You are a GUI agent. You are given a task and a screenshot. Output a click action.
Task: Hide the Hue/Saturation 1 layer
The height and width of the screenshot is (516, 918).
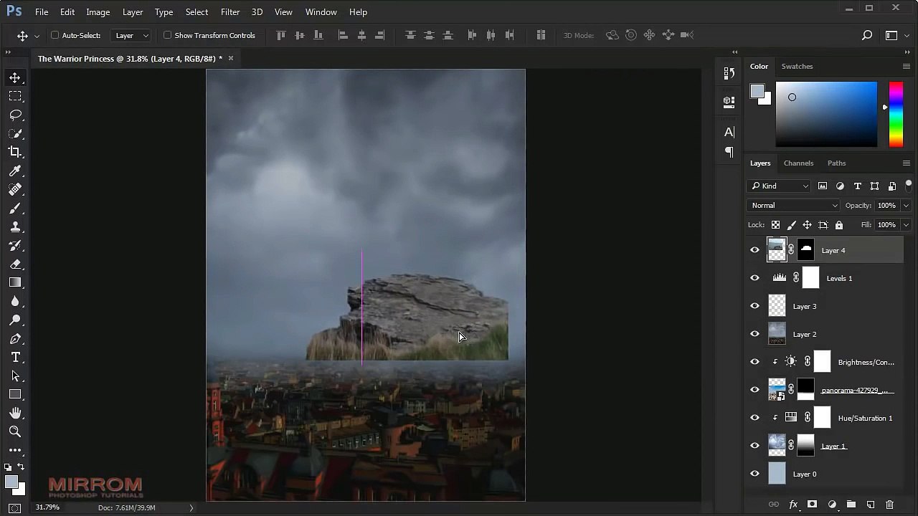[754, 418]
